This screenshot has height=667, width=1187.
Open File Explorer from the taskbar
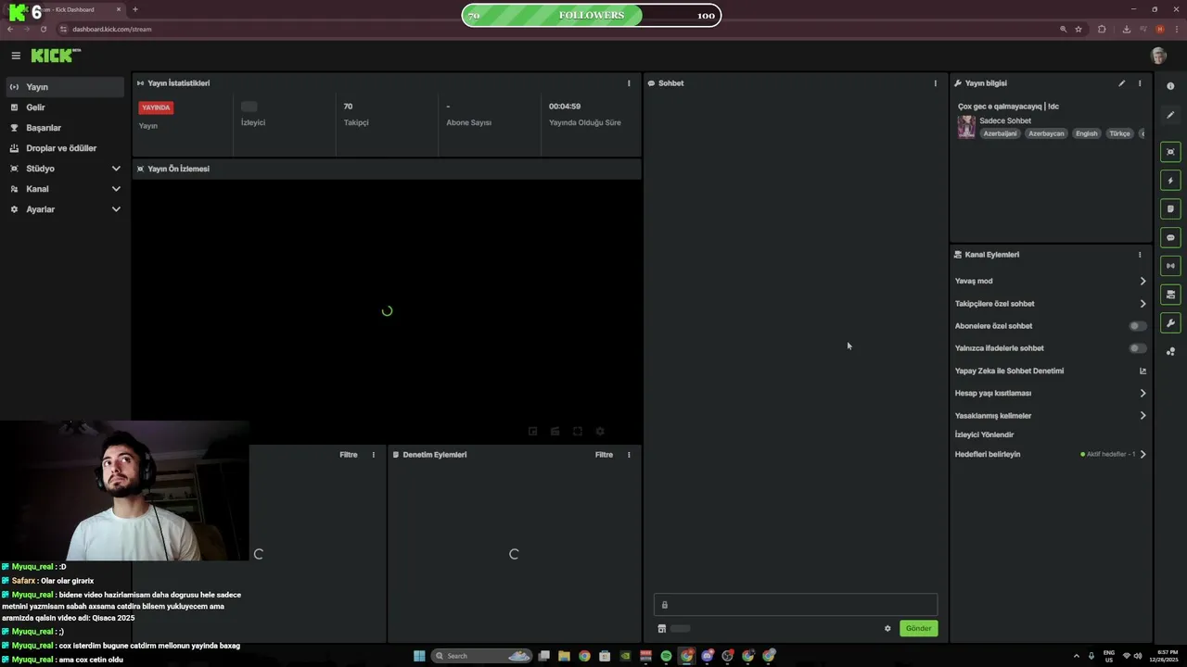pos(564,656)
